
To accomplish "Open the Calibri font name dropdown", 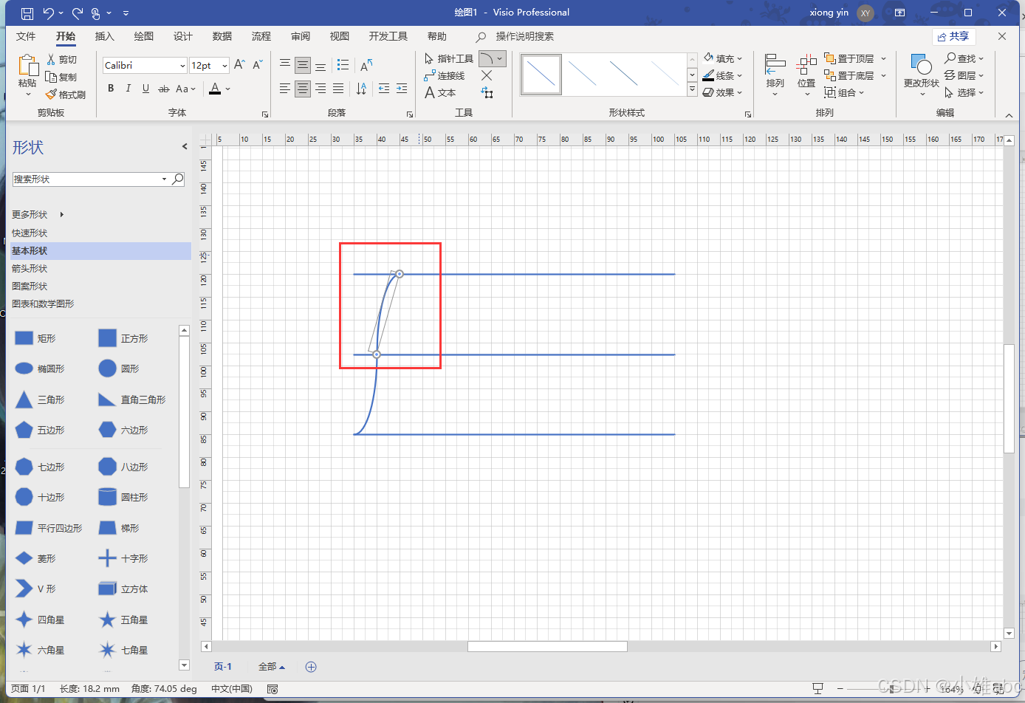I will (x=182, y=66).
